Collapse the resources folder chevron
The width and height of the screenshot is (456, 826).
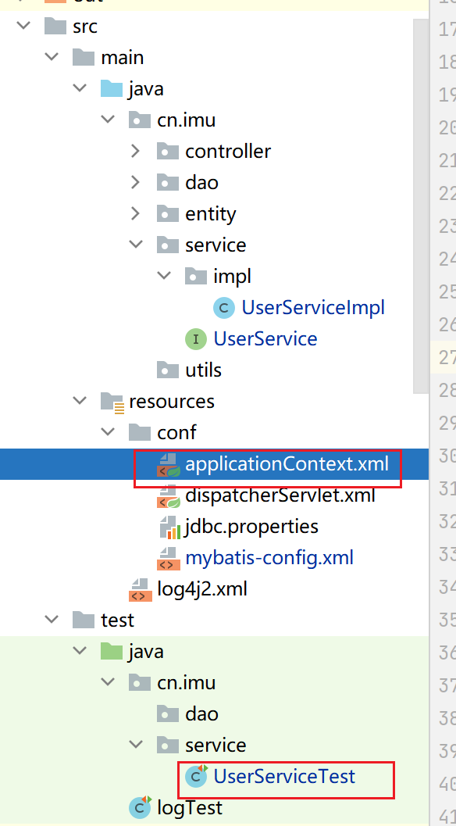80,401
